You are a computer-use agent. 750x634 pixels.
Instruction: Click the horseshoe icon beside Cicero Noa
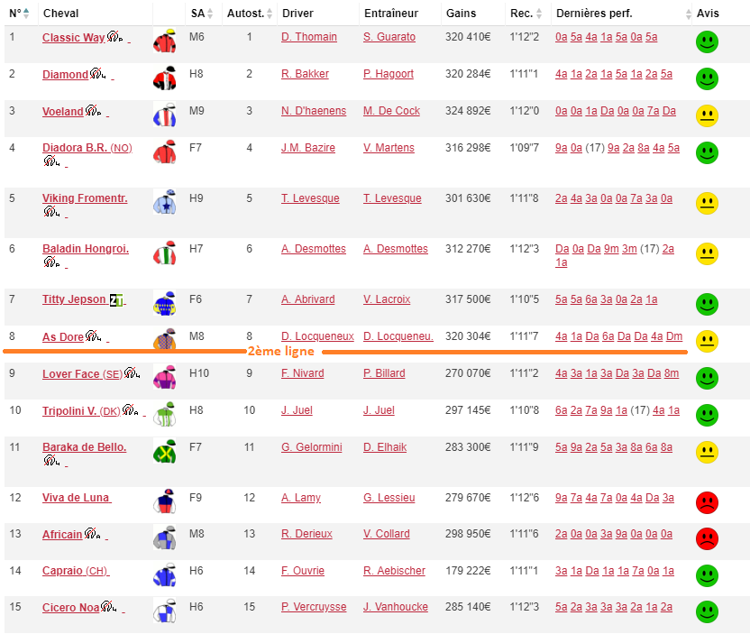[x=107, y=608]
